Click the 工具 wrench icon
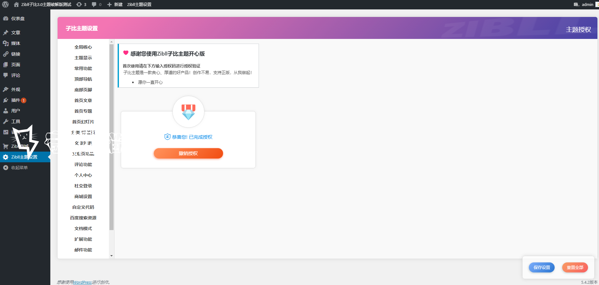The image size is (599, 285). (6, 121)
